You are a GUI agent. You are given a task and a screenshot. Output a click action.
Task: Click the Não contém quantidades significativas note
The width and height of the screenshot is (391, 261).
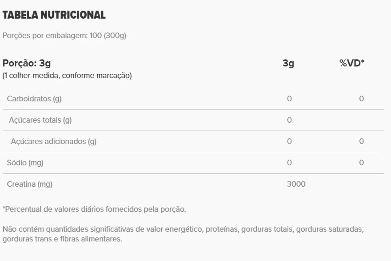click(183, 234)
